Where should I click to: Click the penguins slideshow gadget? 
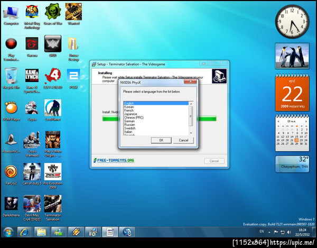(x=292, y=56)
